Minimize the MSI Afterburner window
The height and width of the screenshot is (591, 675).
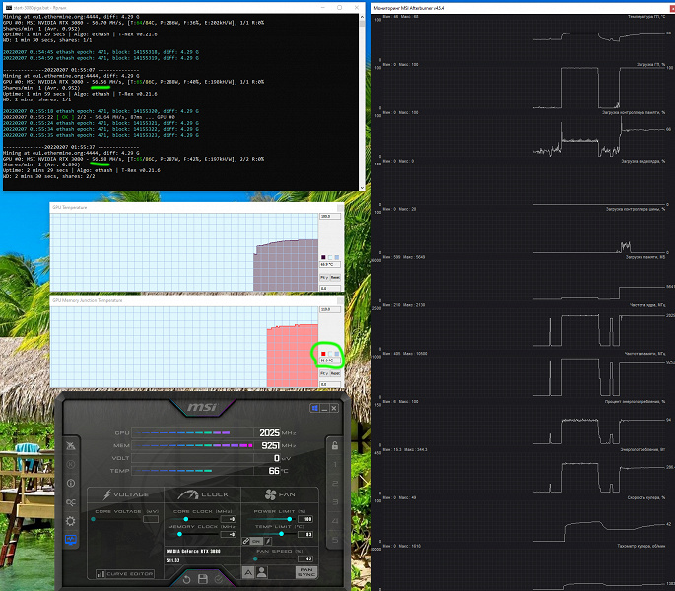[x=324, y=408]
